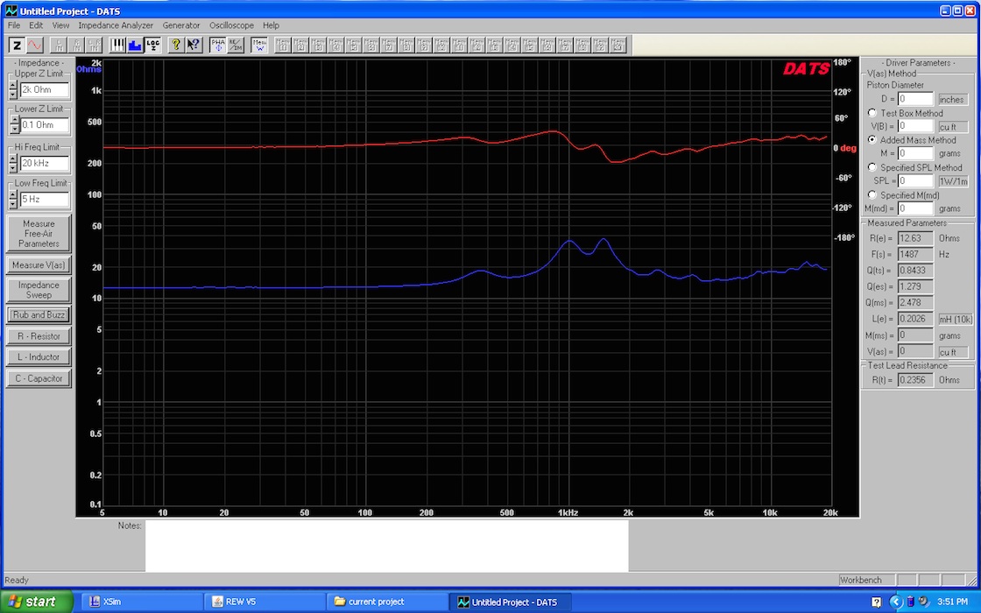Image resolution: width=981 pixels, height=613 pixels.
Task: Select memory slot 2 icon
Action: click(300, 45)
